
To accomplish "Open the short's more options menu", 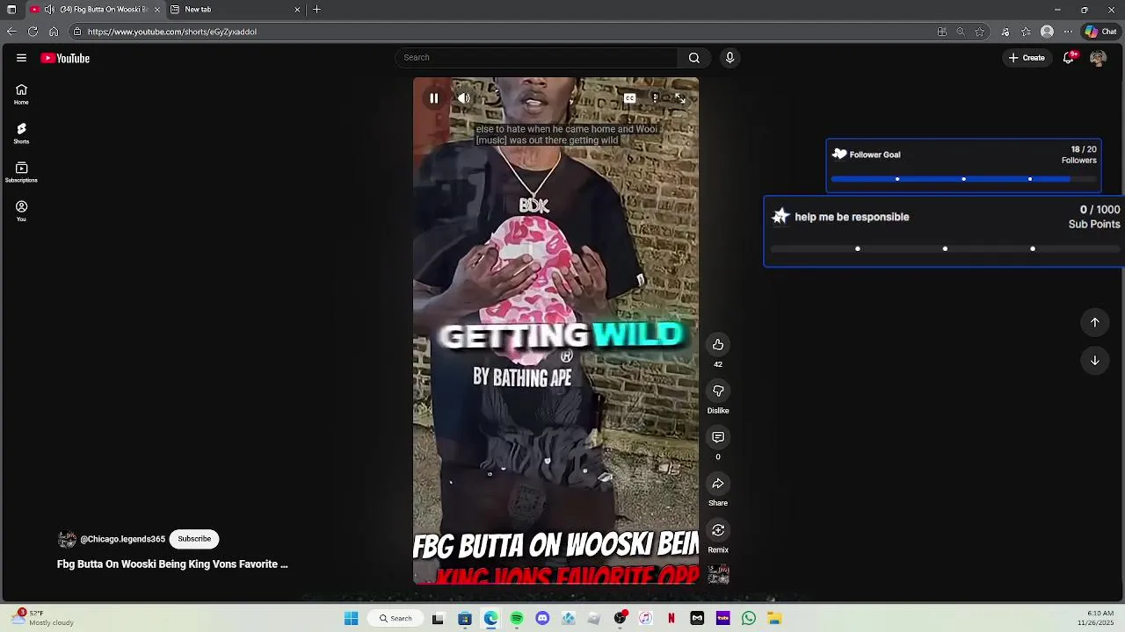I will [655, 98].
